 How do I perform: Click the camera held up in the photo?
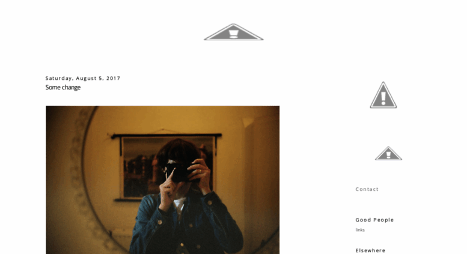pyautogui.click(x=179, y=172)
